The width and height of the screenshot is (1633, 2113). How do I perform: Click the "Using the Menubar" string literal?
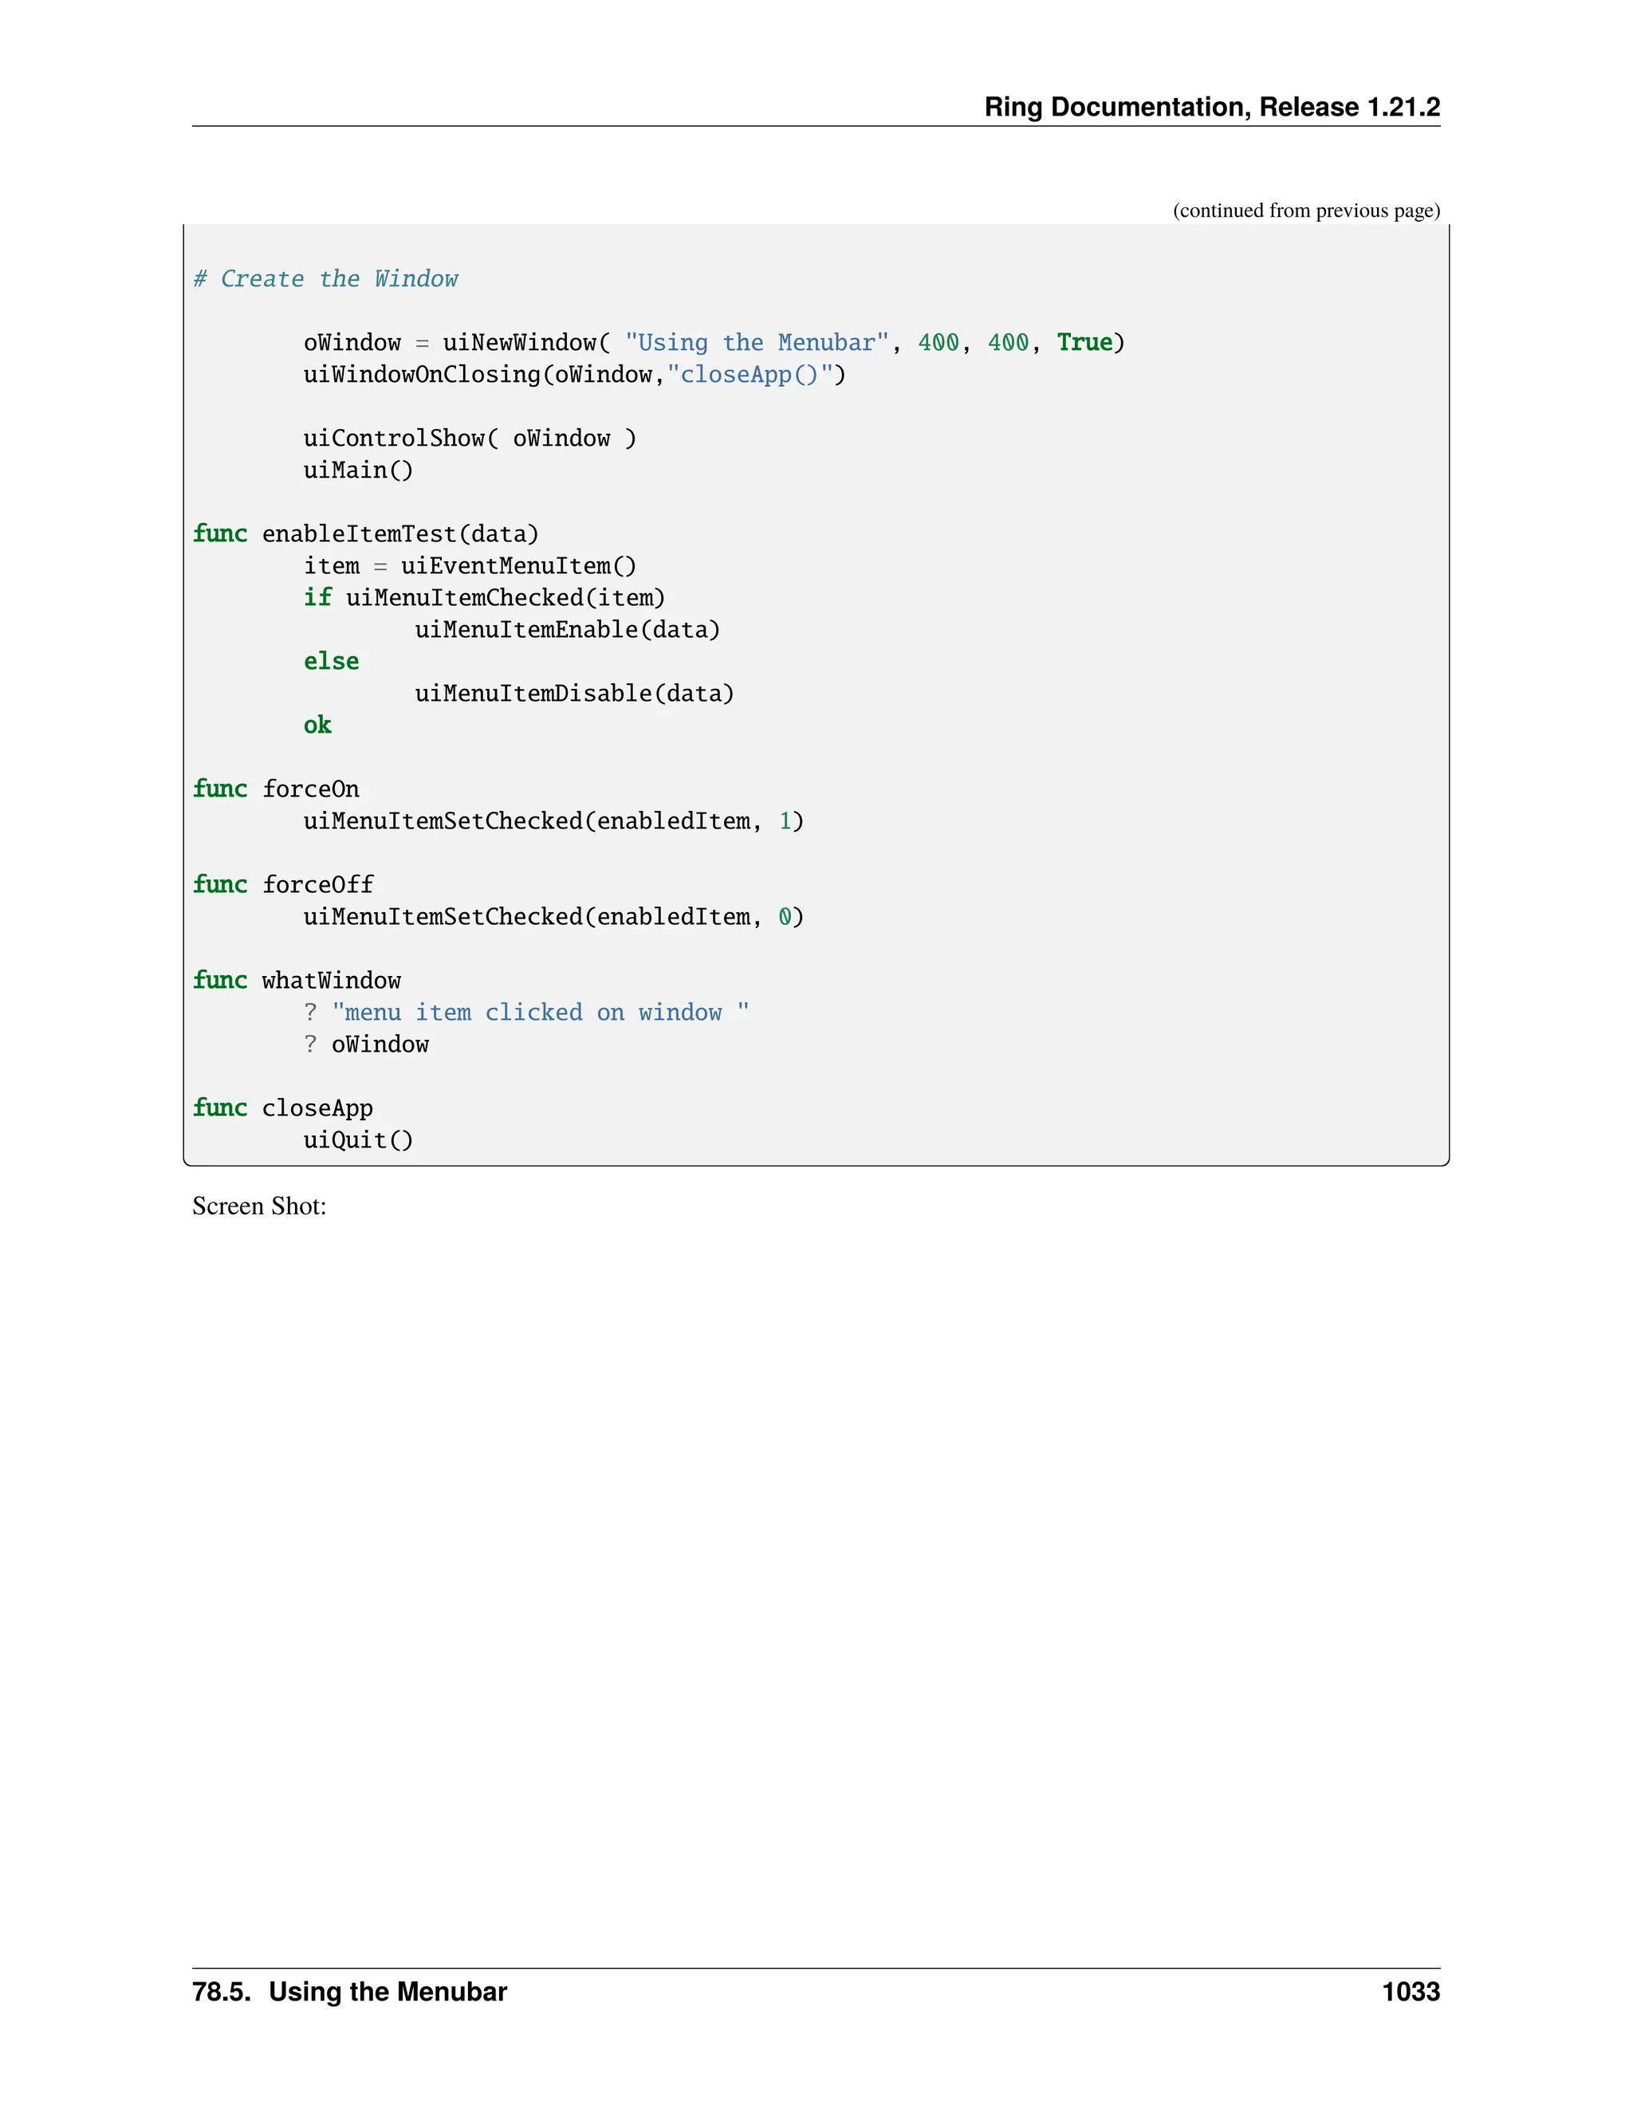(x=756, y=343)
